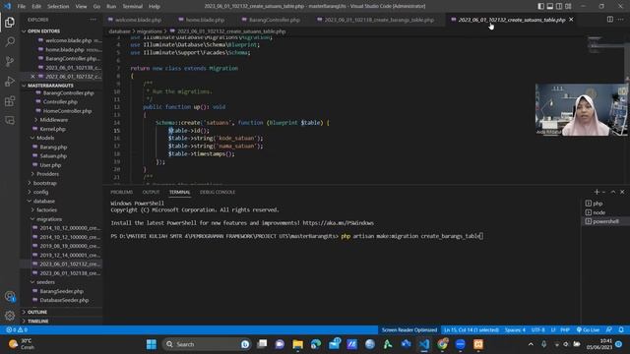Expand the bootstrap folder
The height and width of the screenshot is (354, 630).
(44, 183)
